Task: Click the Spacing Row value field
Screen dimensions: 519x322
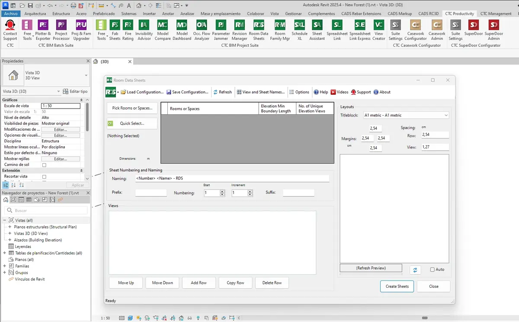Action: 435,135
